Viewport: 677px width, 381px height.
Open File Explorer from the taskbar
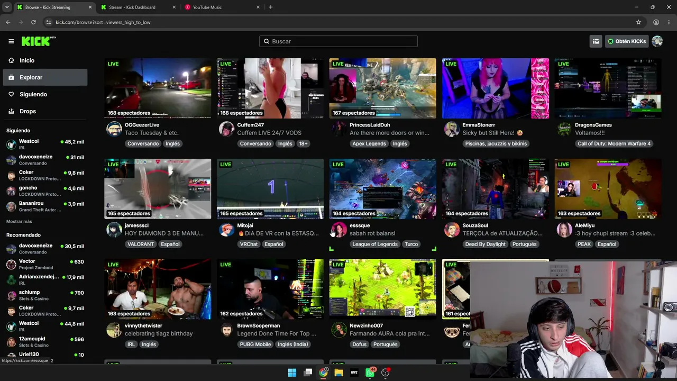[339, 373]
